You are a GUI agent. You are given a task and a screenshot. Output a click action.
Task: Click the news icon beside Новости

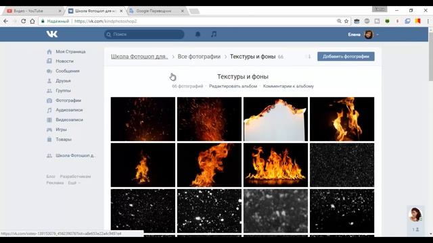point(49,61)
